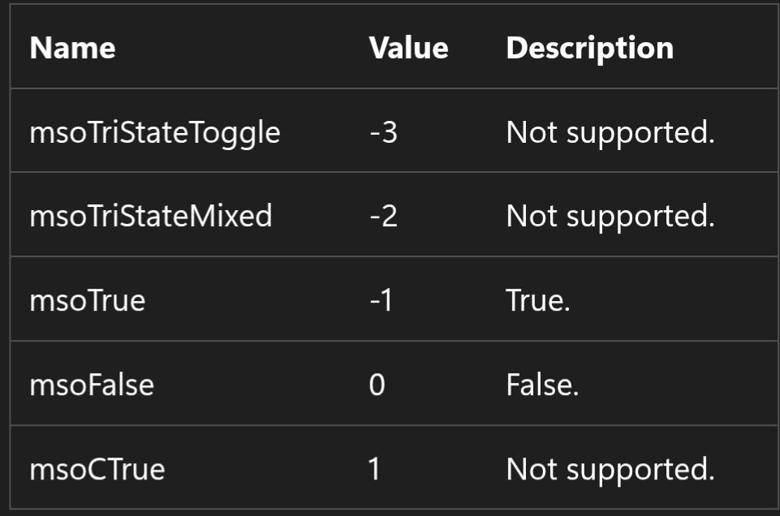The image size is (780, 516).
Task: Select the msoTriStateMixed name cell
Action: click(150, 217)
